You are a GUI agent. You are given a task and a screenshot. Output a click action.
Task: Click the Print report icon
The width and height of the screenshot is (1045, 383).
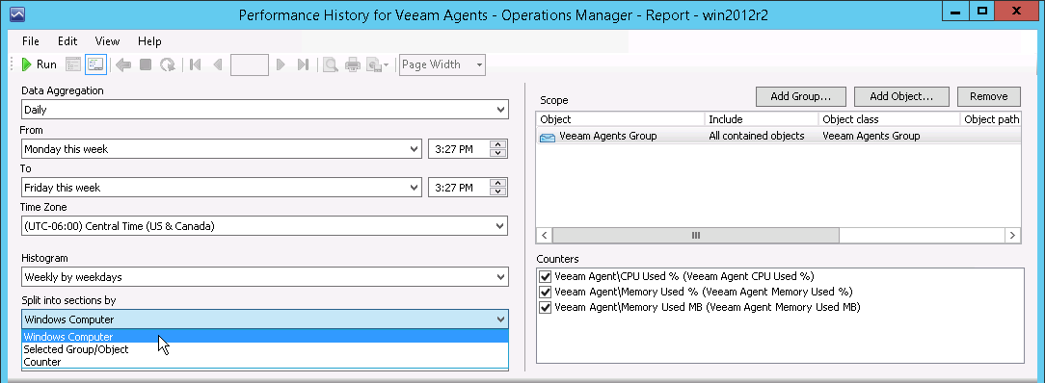click(x=353, y=64)
